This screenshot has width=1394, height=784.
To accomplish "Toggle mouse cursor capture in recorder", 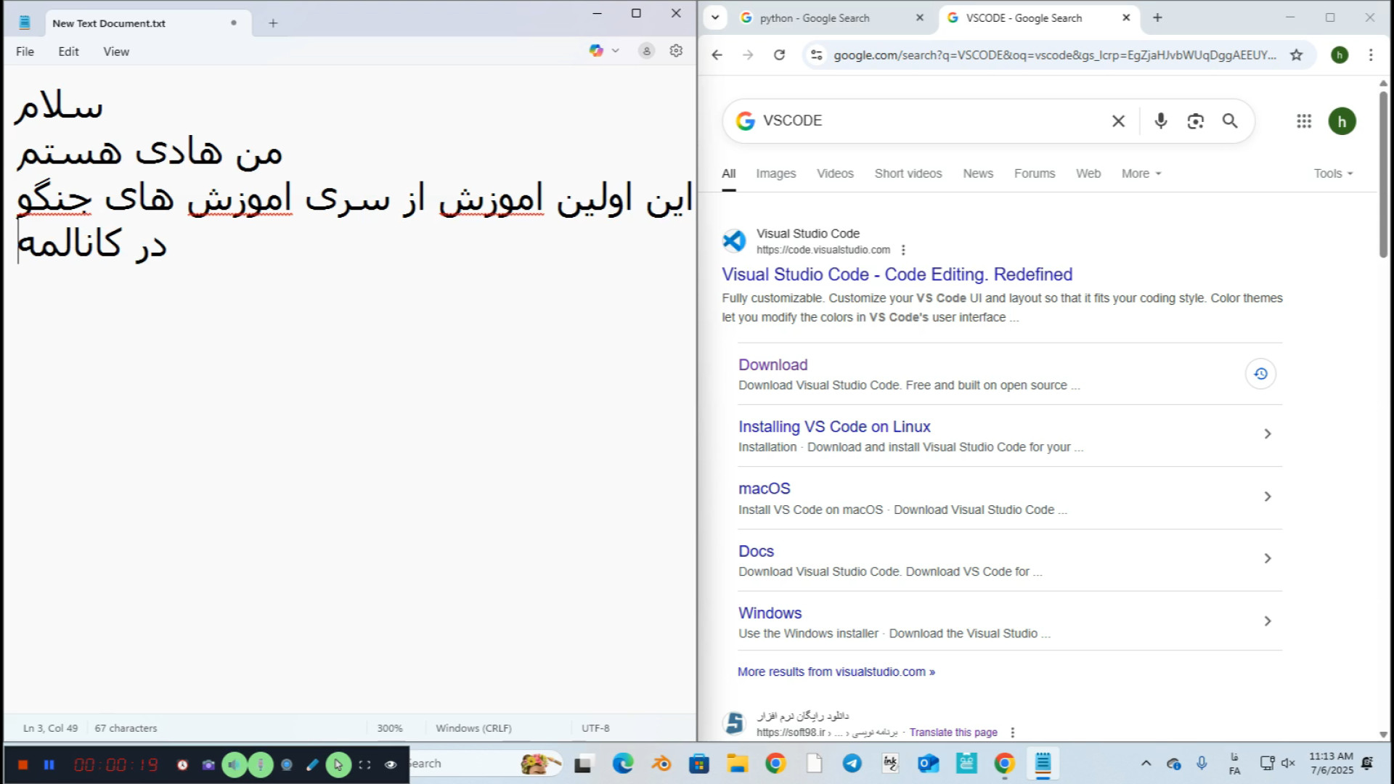I will pos(338,764).
